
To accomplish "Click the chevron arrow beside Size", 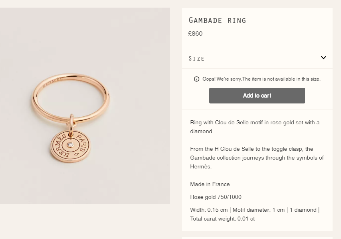I will 323,58.
